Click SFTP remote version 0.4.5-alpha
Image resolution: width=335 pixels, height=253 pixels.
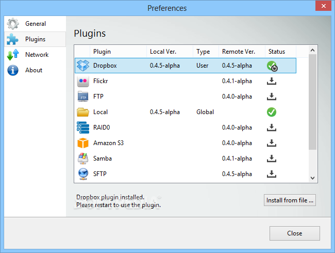(237, 174)
